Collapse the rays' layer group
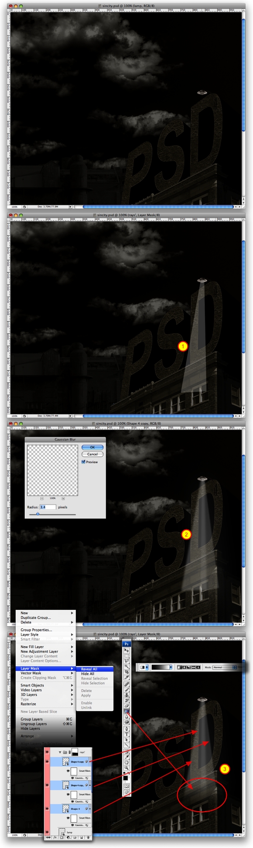Viewport: 253px width, 848px height. click(60, 752)
